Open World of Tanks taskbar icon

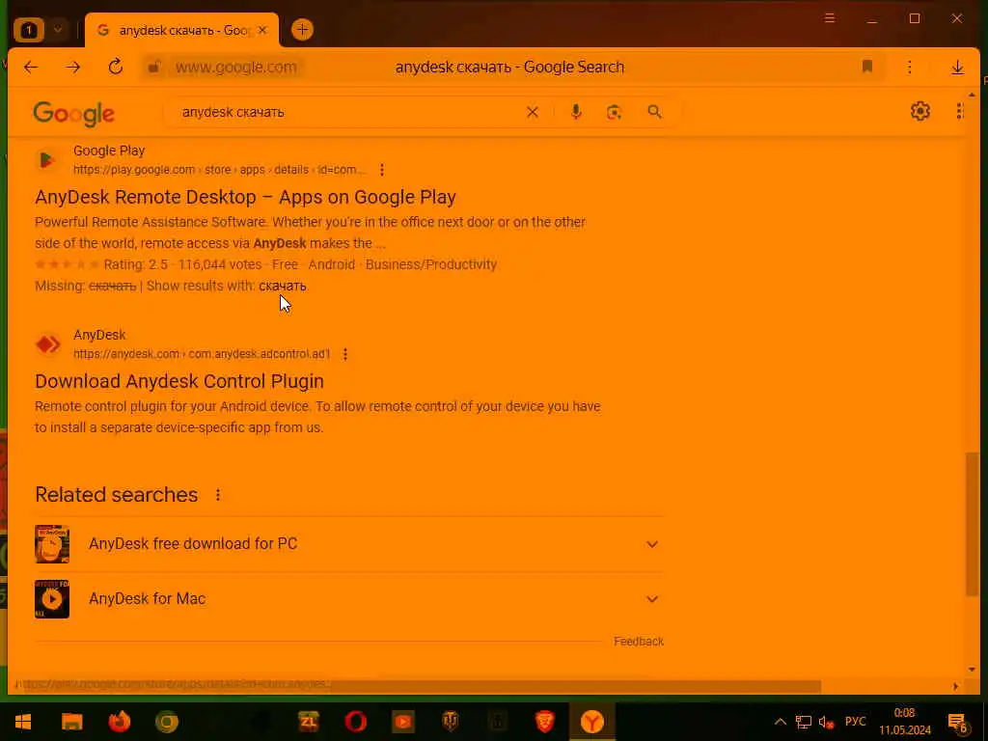450,722
